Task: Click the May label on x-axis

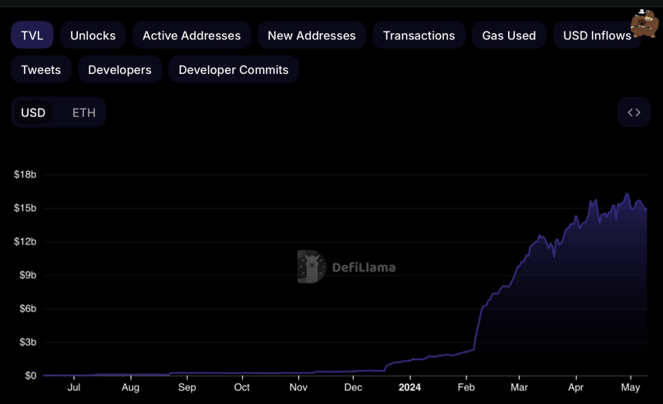Action: (630, 388)
